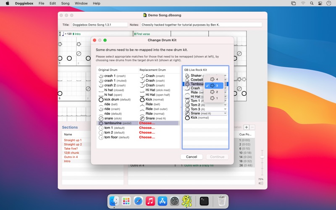Click the cue point '6 (0:10)'
Image resolution: width=336 pixels, height=210 pixels.
click(245, 149)
